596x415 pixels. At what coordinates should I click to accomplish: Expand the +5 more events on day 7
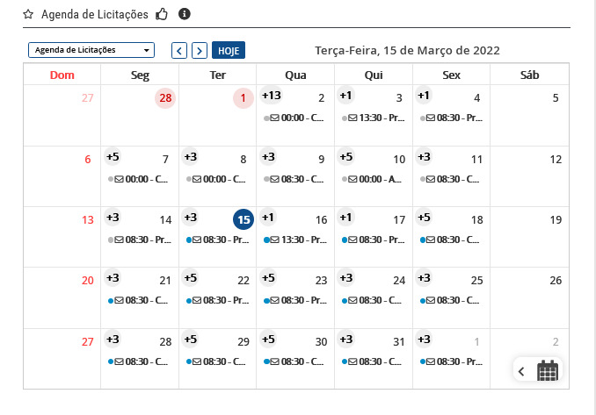coord(113,157)
